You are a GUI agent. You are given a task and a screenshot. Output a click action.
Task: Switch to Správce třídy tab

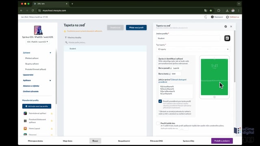(188, 141)
